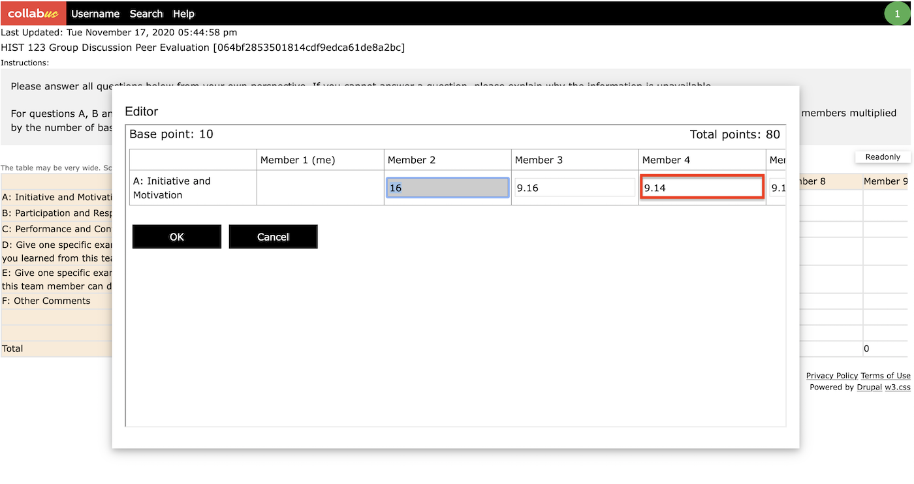Click the Member 2 column header
Screen dimensions: 914x484
[447, 160]
